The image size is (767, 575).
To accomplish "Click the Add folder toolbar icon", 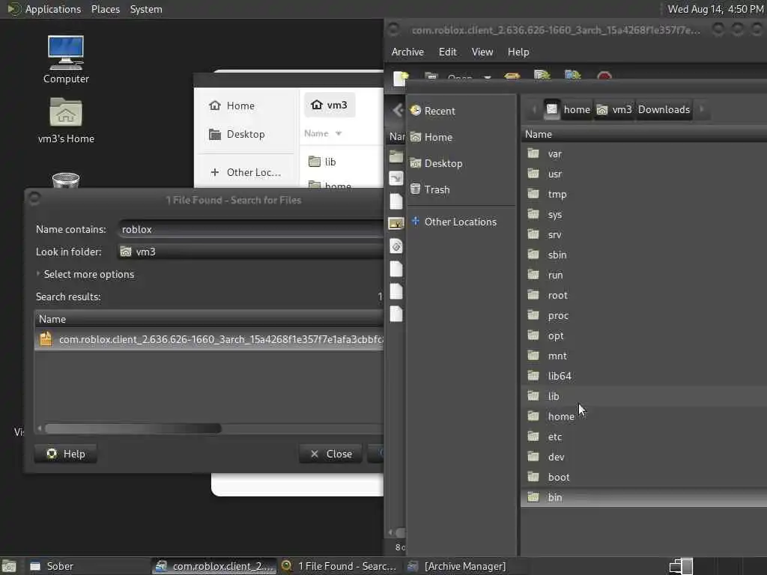I will point(573,76).
